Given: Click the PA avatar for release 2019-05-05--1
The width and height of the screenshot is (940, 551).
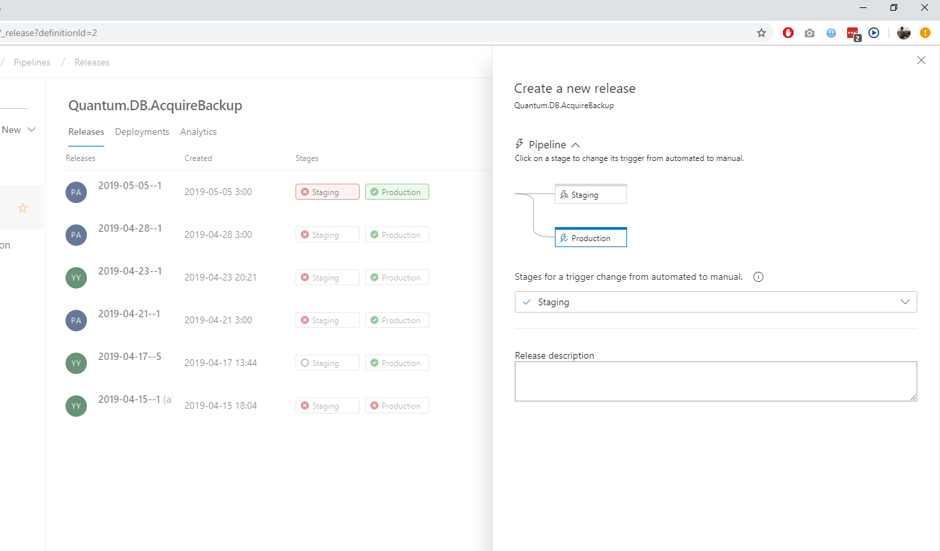Looking at the screenshot, I should point(76,192).
